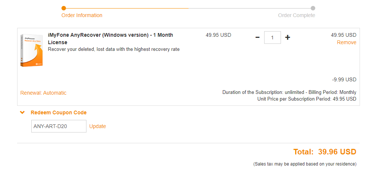The height and width of the screenshot is (170, 370).
Task: Focus the coupon code field ANY-ART-D20
Action: pos(59,126)
